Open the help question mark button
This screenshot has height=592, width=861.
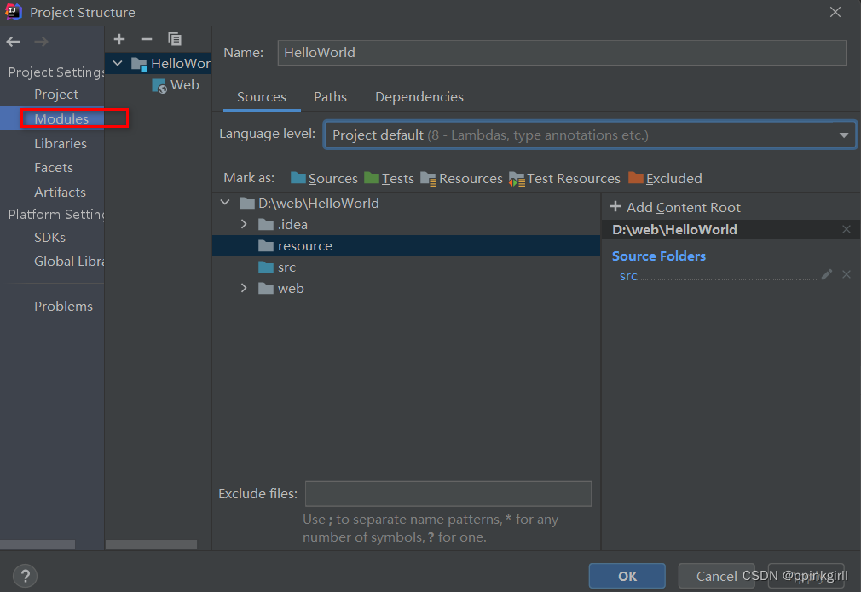coord(26,576)
